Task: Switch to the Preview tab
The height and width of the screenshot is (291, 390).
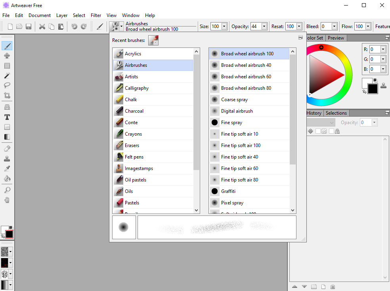Action: click(x=336, y=38)
